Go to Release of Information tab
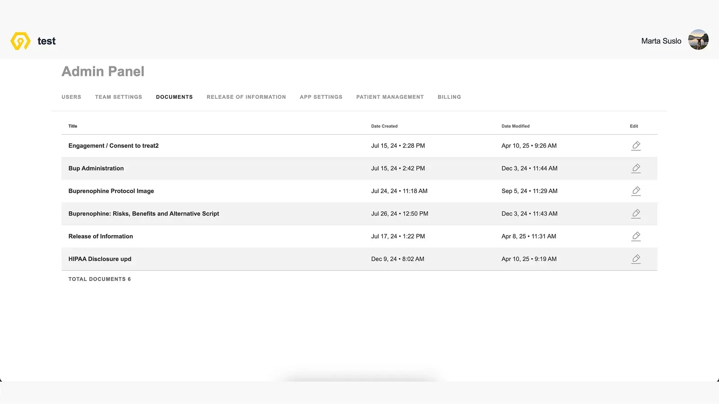Viewport: 719px width, 404px height. pyautogui.click(x=246, y=97)
